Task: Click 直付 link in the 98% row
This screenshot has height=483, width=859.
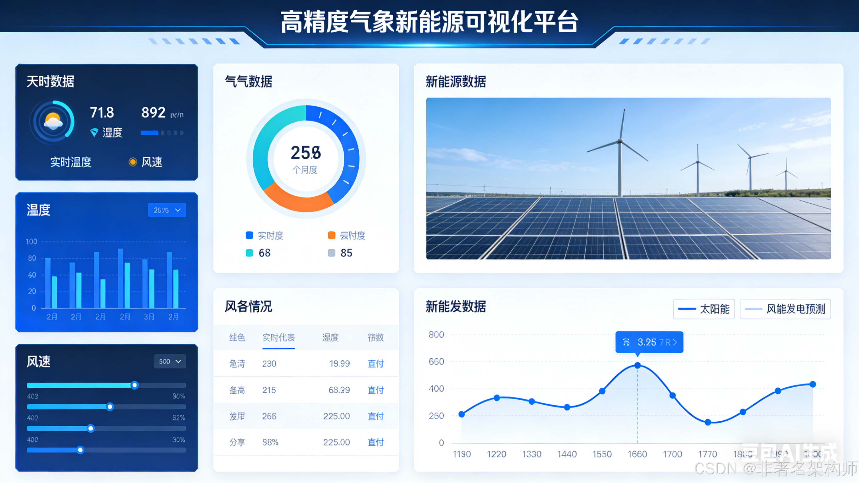Action: pyautogui.click(x=375, y=442)
